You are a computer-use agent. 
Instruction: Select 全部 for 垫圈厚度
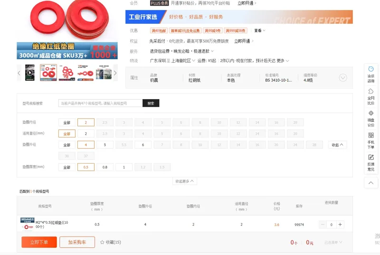tap(67, 167)
